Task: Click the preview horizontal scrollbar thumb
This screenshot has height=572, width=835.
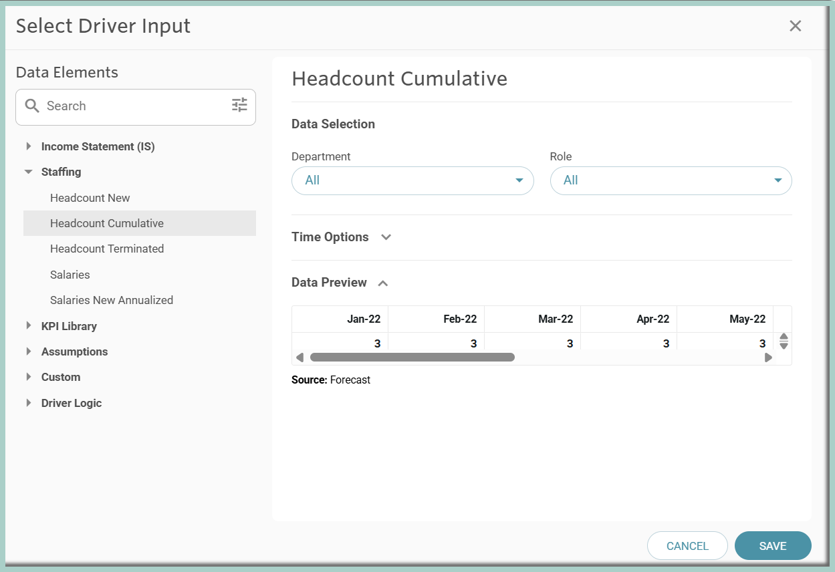Action: coord(412,357)
